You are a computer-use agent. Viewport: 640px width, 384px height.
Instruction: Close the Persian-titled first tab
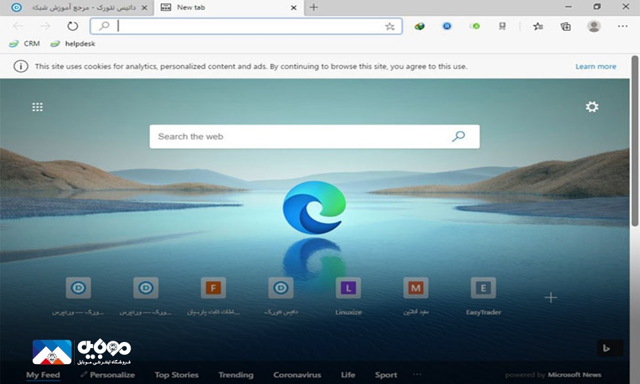tap(144, 8)
